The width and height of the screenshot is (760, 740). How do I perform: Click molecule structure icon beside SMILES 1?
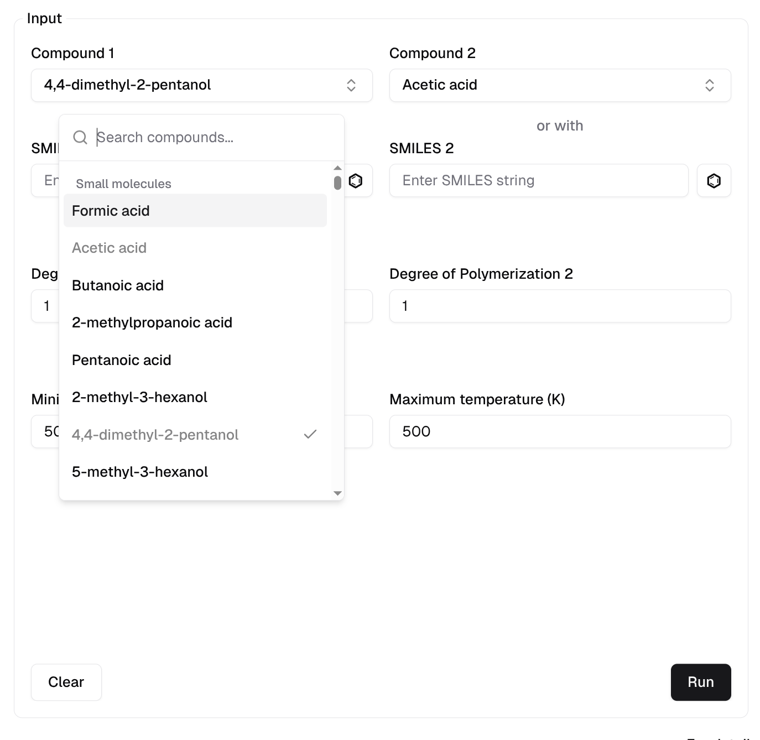(x=356, y=181)
